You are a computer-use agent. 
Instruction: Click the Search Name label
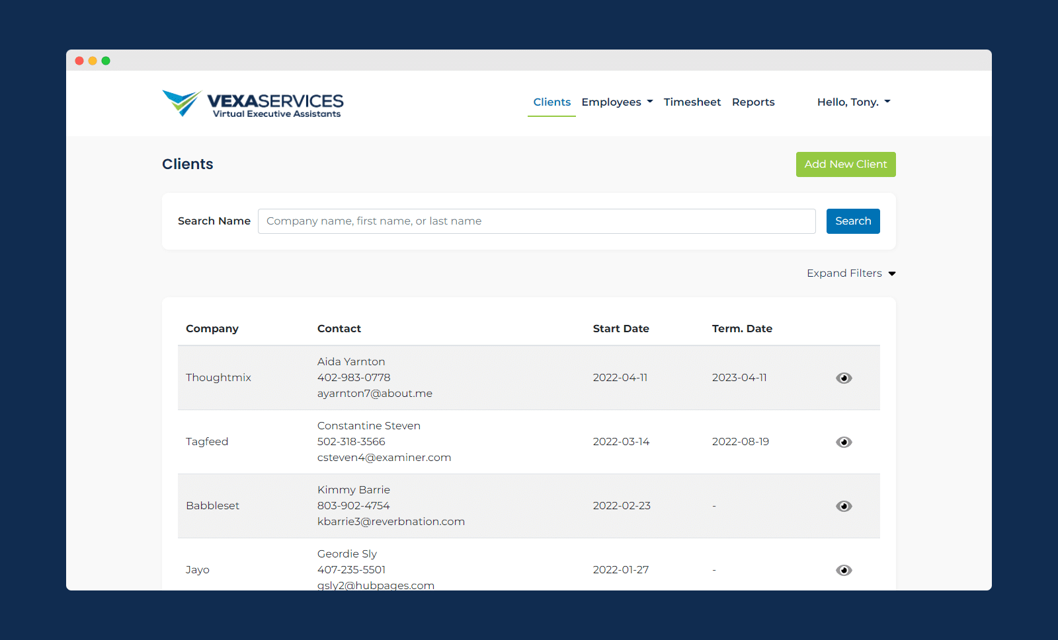click(214, 221)
